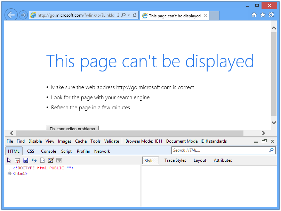Click the horizontal scrollbar left arrow
Image resolution: width=281 pixels, height=211 pixels.
pyautogui.click(x=11, y=133)
